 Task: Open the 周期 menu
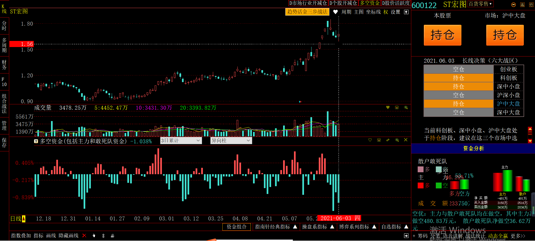[346, 12]
